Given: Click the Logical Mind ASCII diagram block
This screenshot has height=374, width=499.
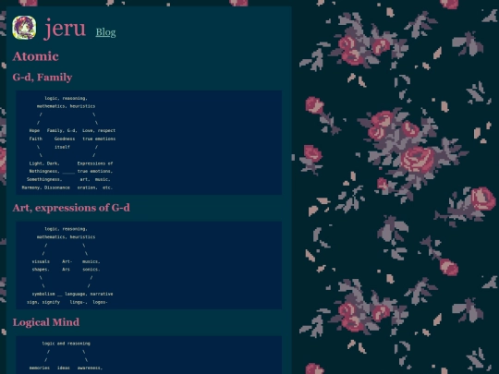Looking at the screenshot, I should 149,355.
